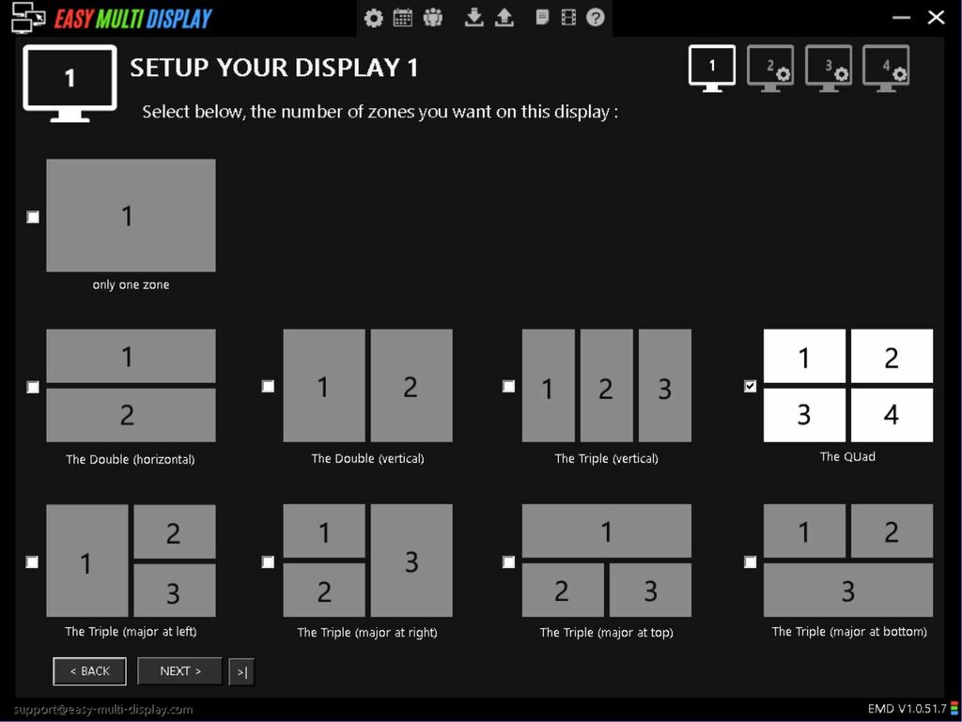Click the users group icon in toolbar
Image resolution: width=962 pixels, height=722 pixels.
(433, 17)
